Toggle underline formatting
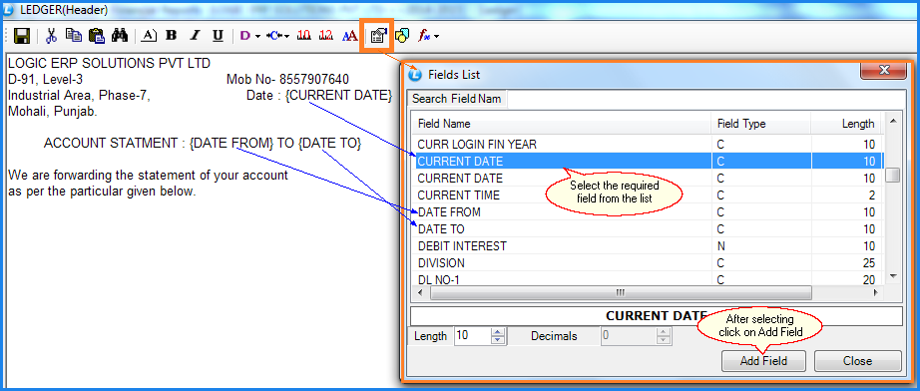The image size is (920, 391). [x=218, y=36]
